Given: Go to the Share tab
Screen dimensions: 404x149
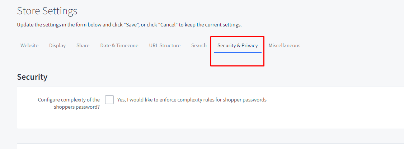Looking at the screenshot, I should pyautogui.click(x=83, y=45).
